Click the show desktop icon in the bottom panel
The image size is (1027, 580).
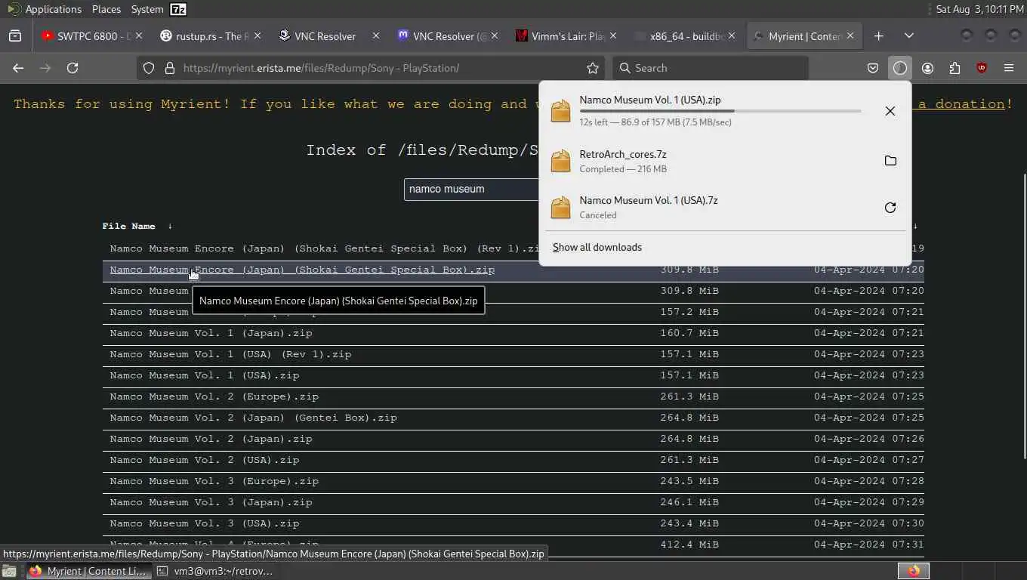pyautogui.click(x=9, y=571)
